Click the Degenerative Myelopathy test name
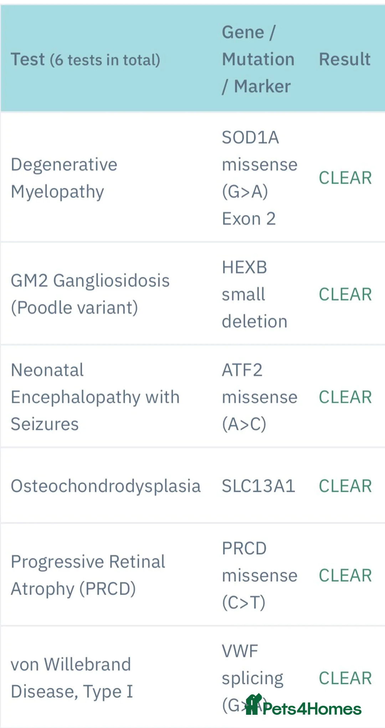The width and height of the screenshot is (385, 728). (x=64, y=178)
